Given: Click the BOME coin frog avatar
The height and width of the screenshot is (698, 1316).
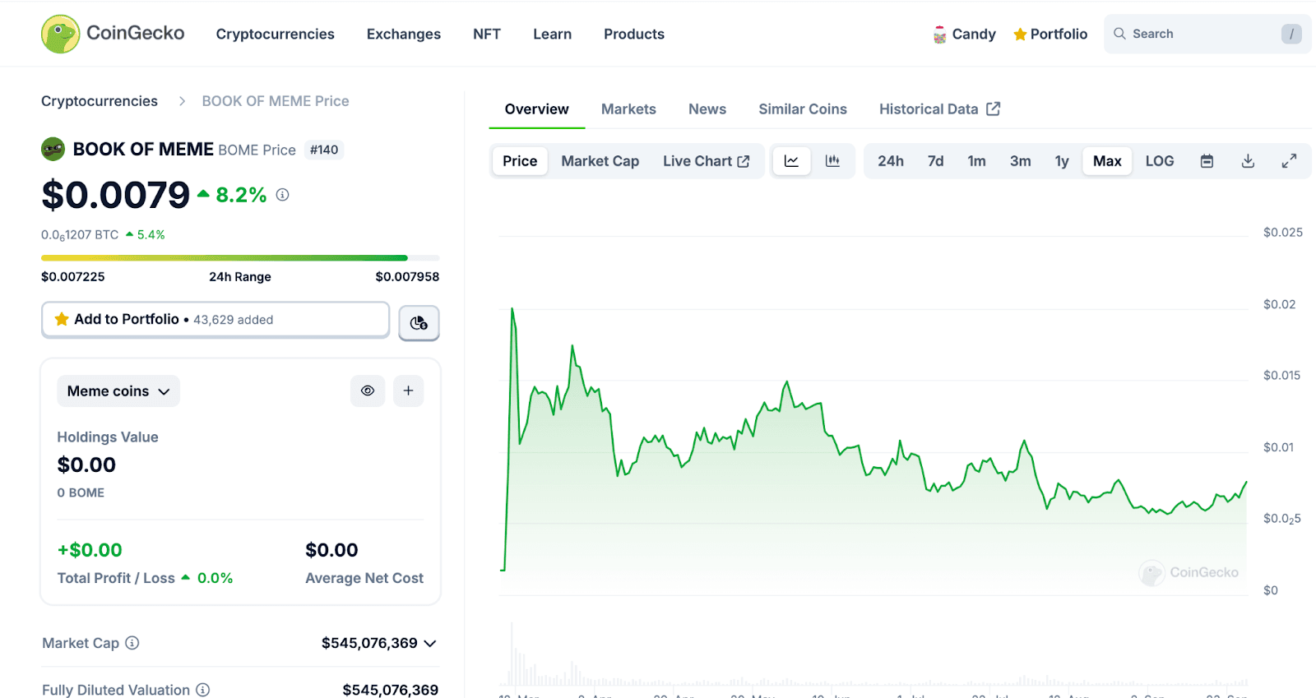Looking at the screenshot, I should [x=53, y=149].
